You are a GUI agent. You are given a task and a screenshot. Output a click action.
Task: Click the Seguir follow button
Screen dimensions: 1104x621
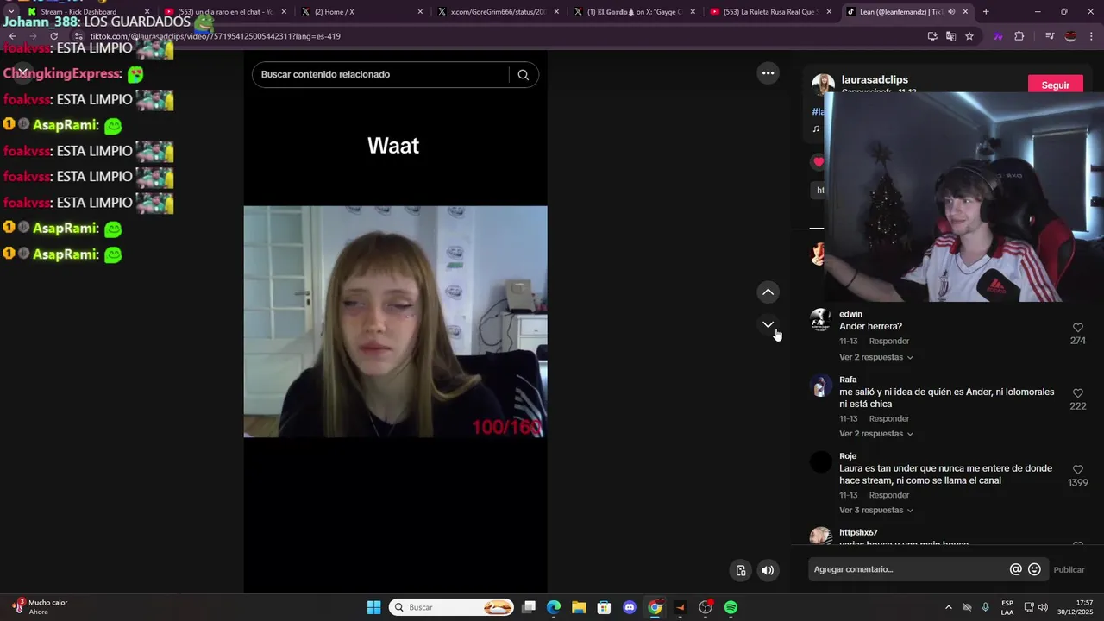point(1055,85)
